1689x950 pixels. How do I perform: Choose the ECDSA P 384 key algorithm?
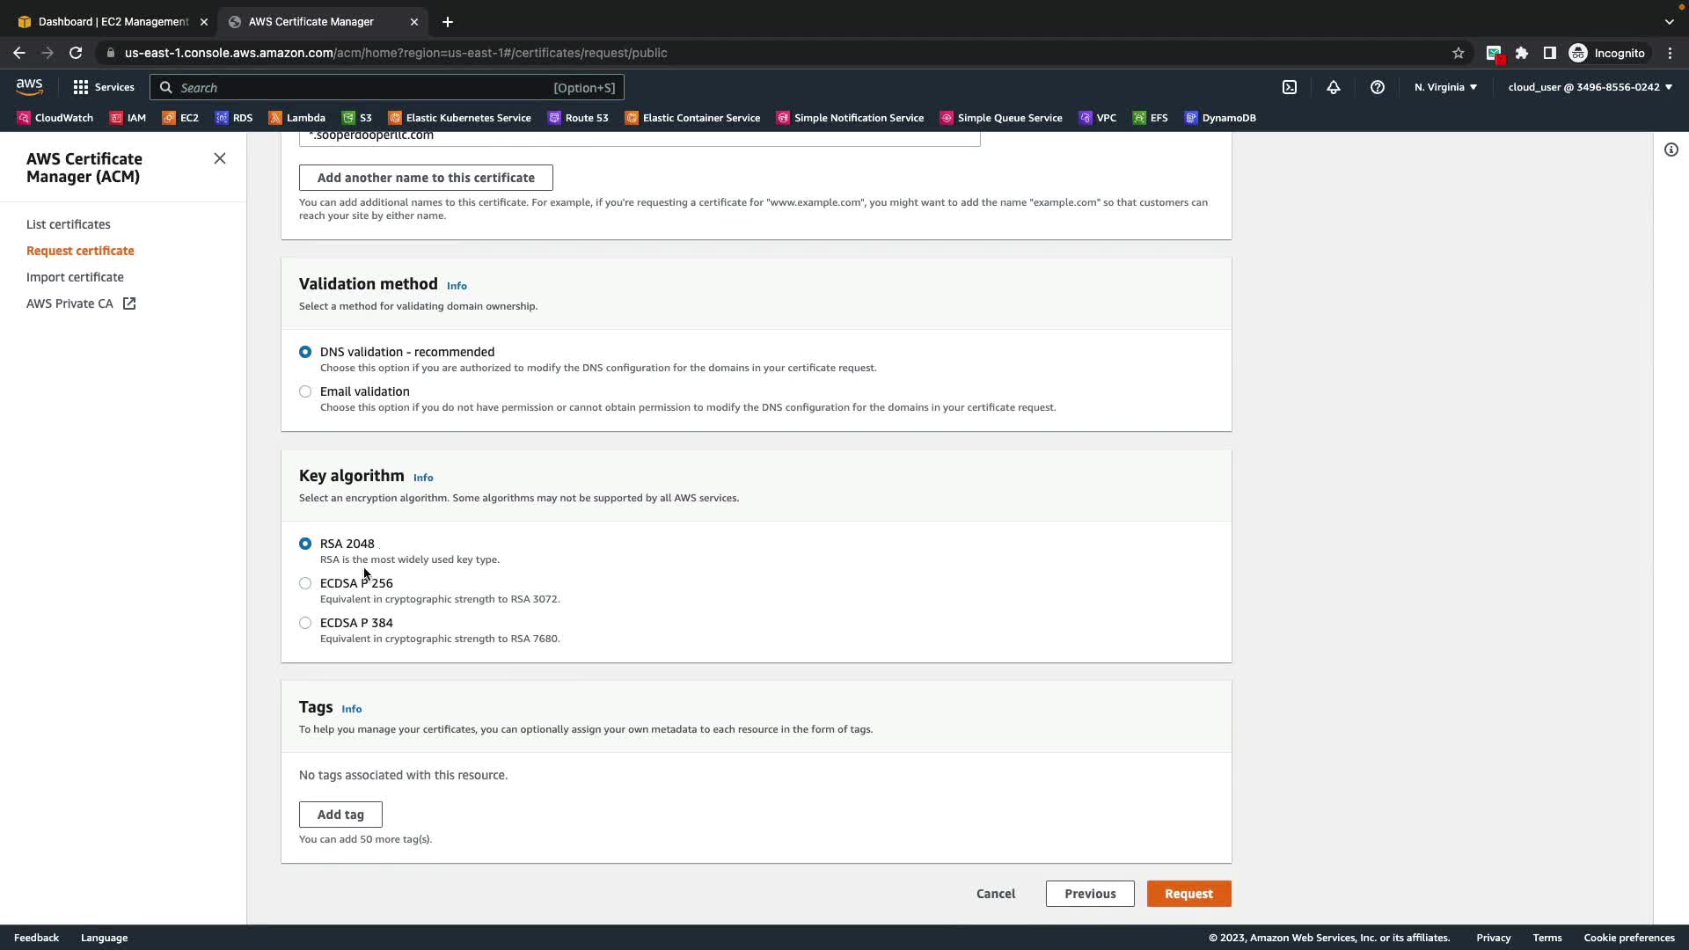[305, 623]
